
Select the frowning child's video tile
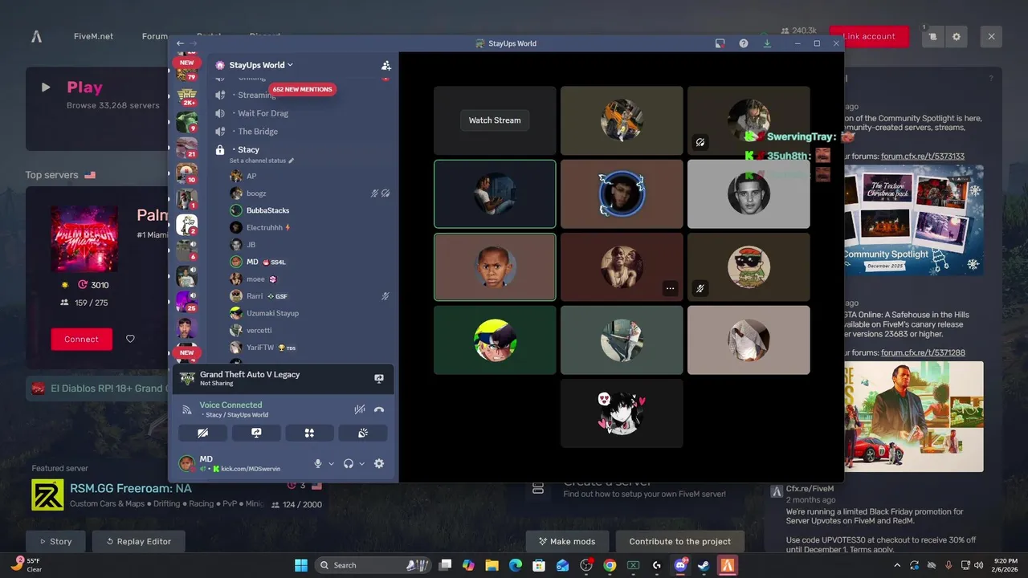pos(495,267)
